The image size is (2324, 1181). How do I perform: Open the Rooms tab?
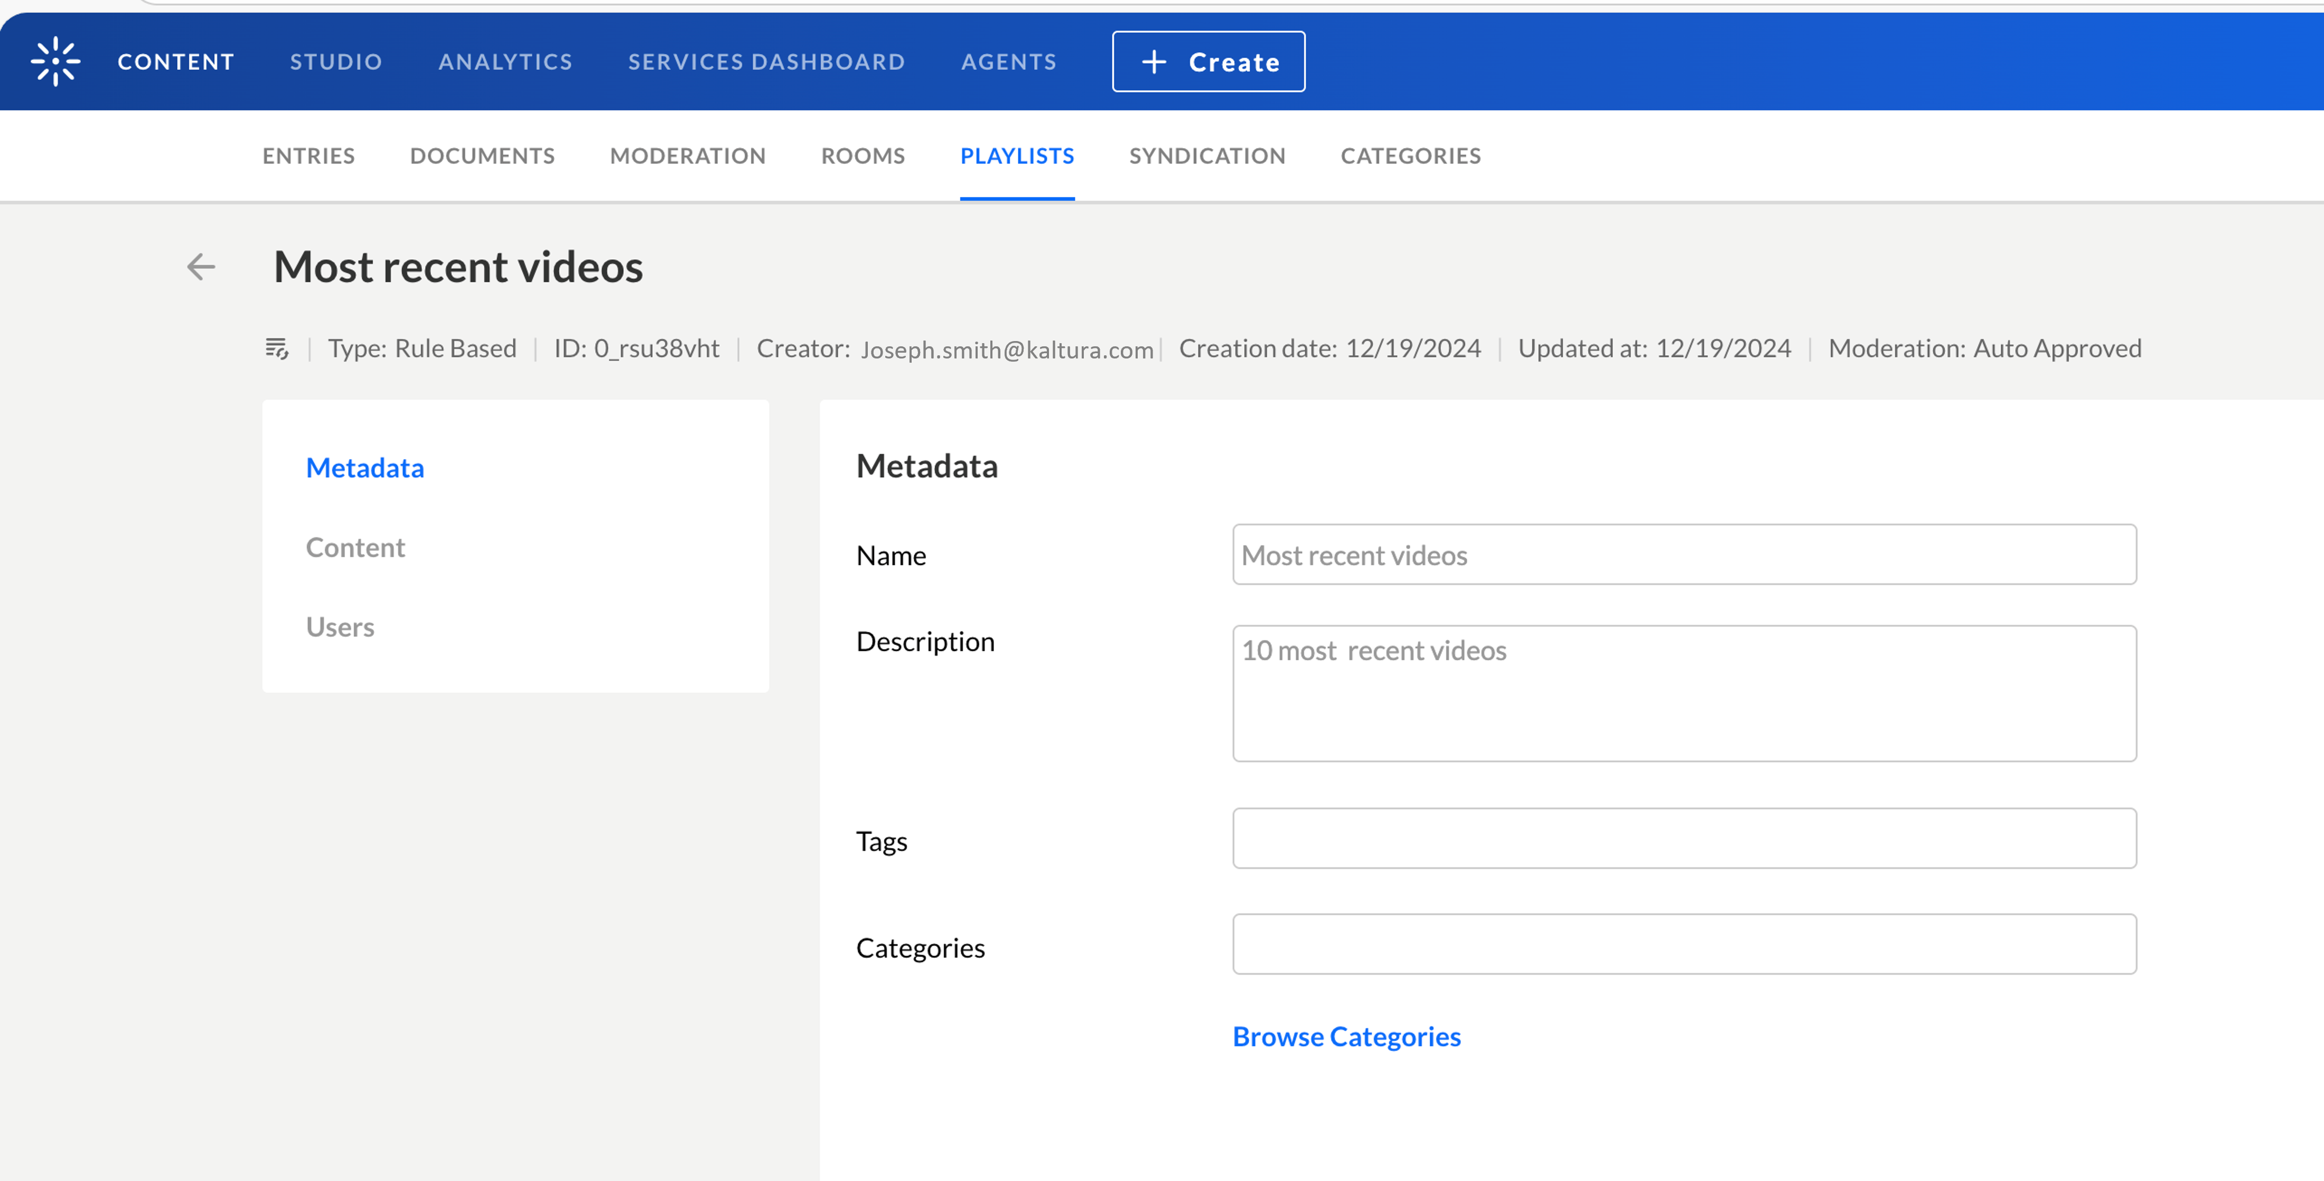coord(863,156)
